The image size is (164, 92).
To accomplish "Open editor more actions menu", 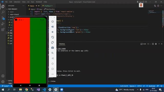I will point(161,6).
